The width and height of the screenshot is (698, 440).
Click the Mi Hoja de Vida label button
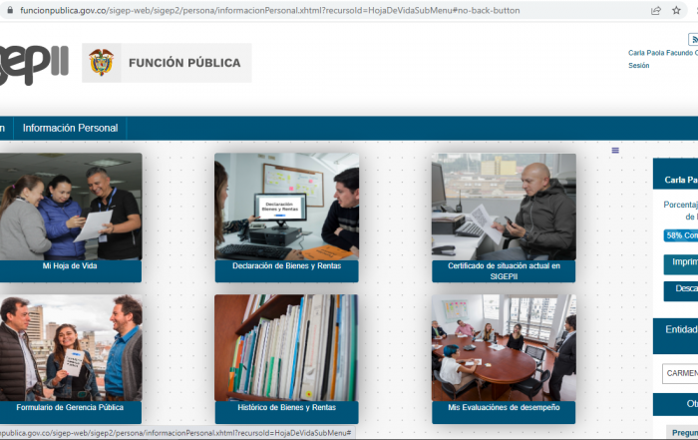(71, 271)
